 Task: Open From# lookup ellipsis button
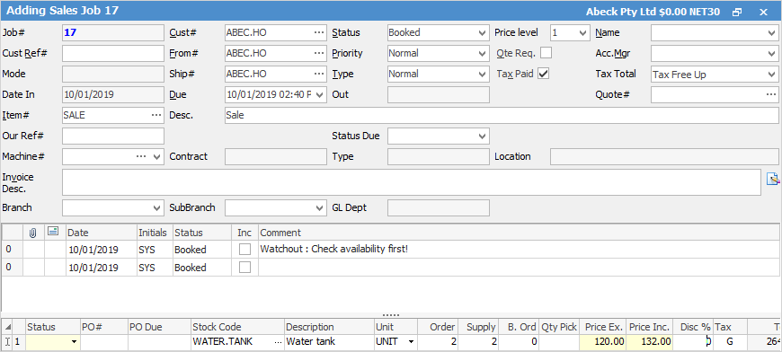(x=319, y=53)
